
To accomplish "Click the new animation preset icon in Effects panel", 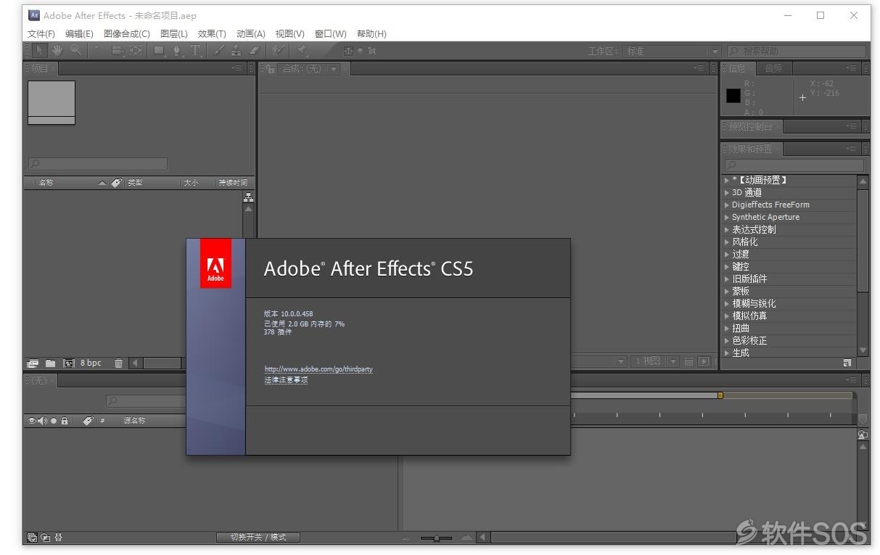I will point(847,363).
